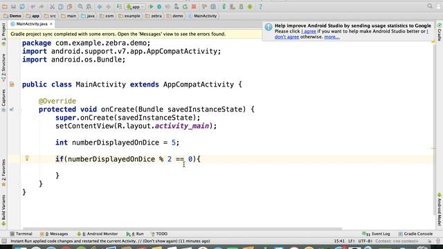Viewport: 443px width, 249px height.
Task: Click the navigate Forward arrow icon
Action: pyautogui.click(x=108, y=6)
